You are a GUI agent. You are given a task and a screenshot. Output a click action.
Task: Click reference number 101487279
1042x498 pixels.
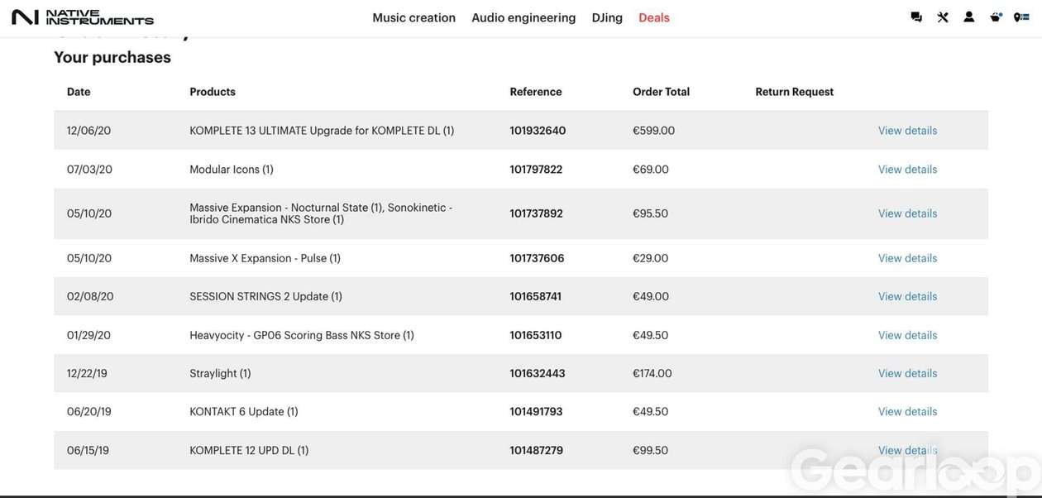(536, 451)
